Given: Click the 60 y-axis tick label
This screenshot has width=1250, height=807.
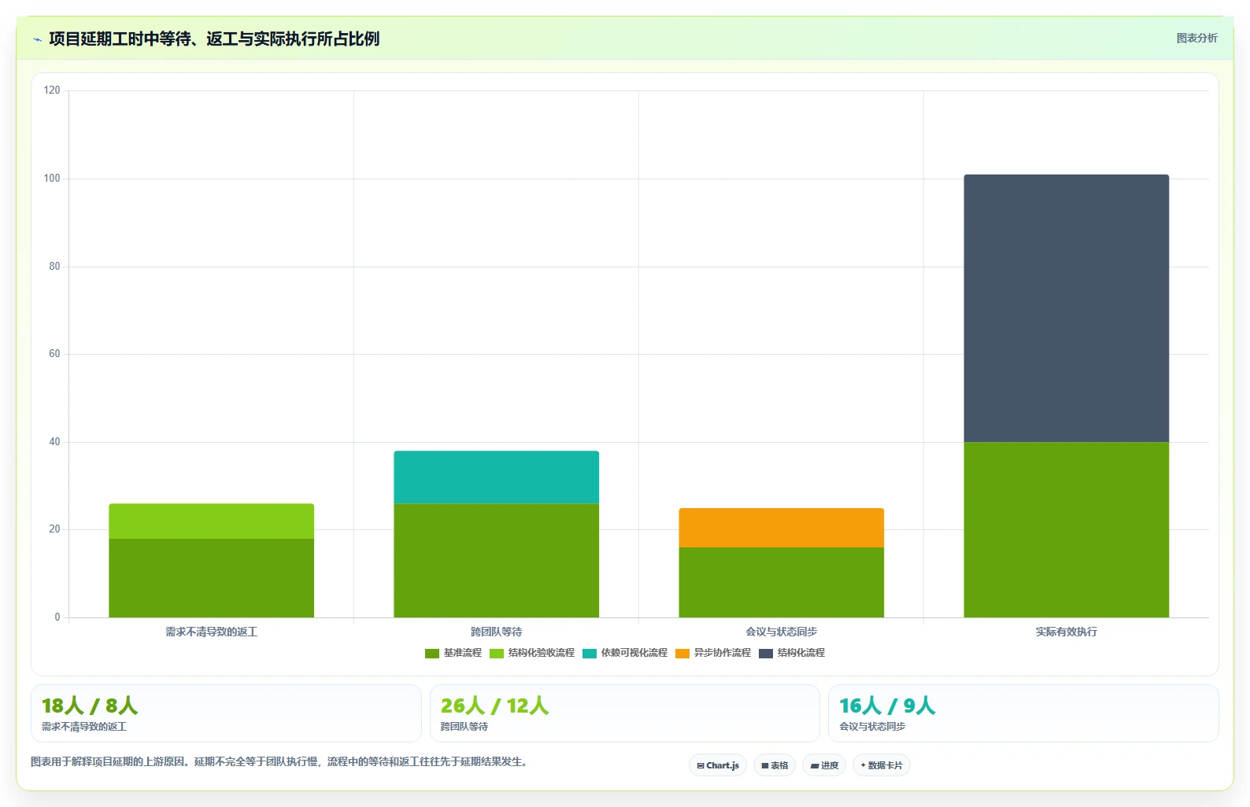Looking at the screenshot, I should click(54, 354).
